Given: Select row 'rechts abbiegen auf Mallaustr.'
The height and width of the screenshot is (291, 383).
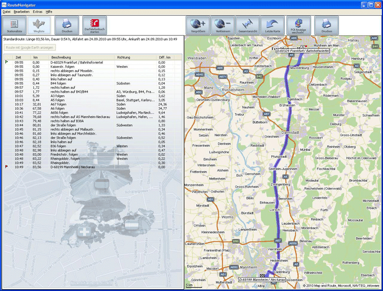Looking at the screenshot, I should point(93,129).
